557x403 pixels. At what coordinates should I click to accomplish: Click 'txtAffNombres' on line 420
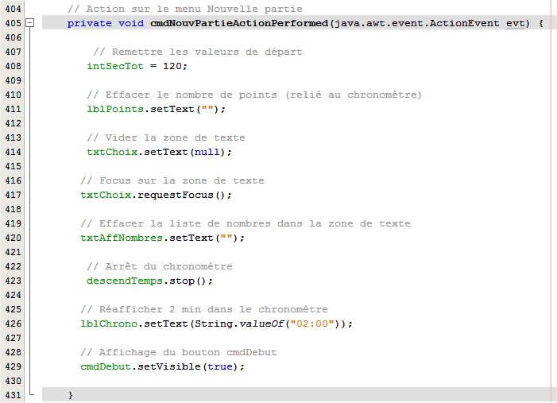[x=122, y=238]
